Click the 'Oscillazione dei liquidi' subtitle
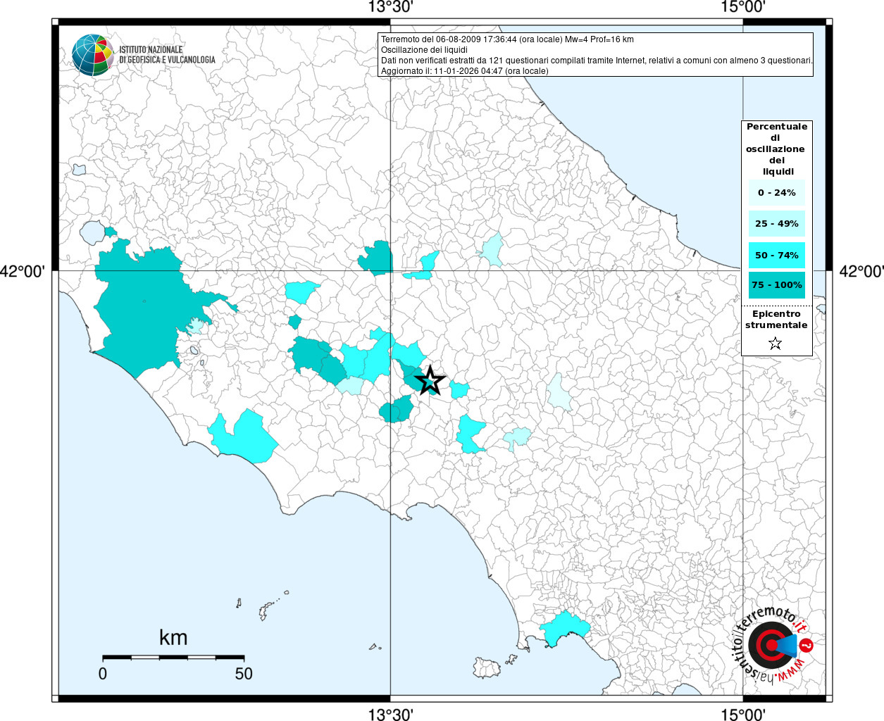The height and width of the screenshot is (721, 884). click(424, 50)
